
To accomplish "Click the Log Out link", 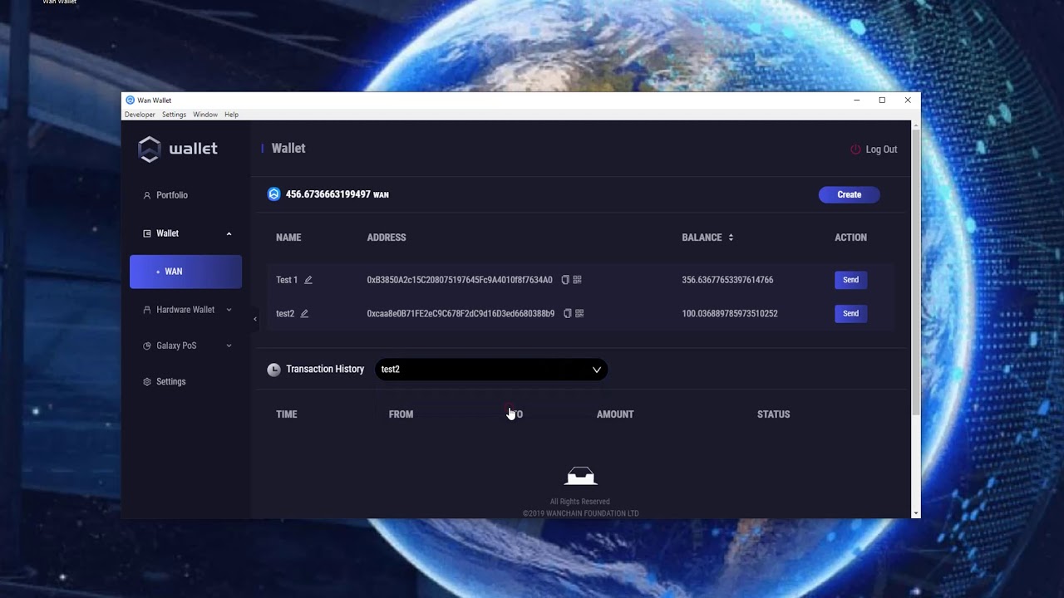I will (x=881, y=149).
